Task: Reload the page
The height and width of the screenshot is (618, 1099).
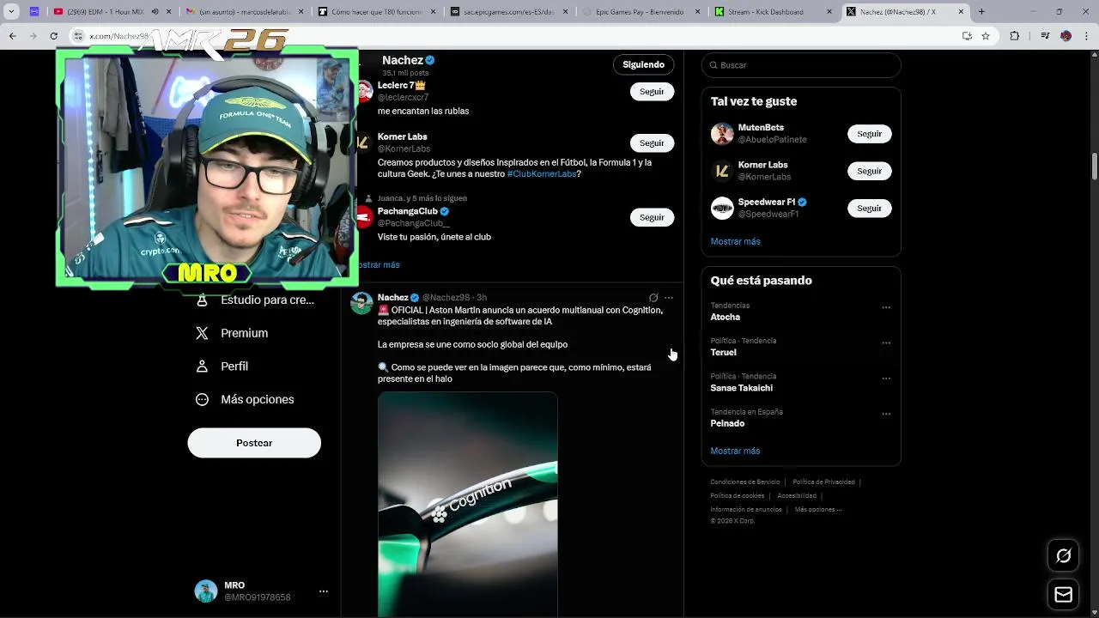Action: pos(53,36)
